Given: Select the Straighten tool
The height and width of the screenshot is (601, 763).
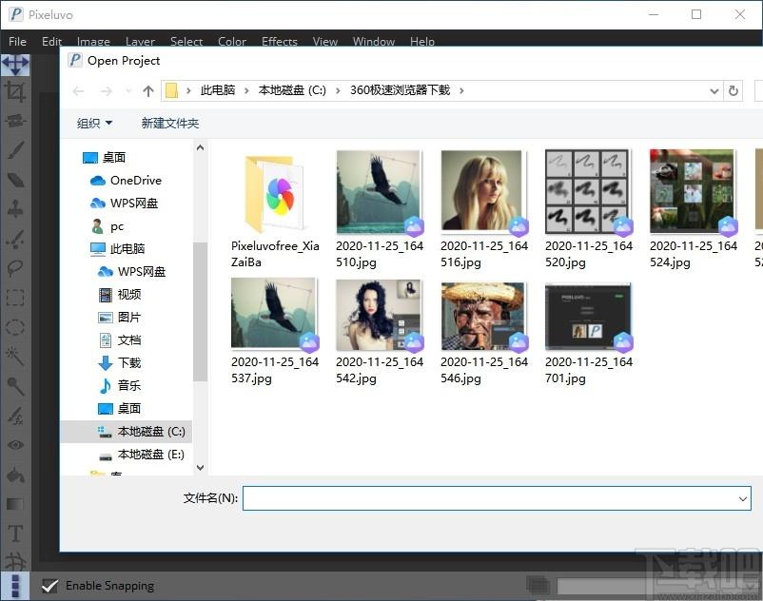Looking at the screenshot, I should (x=15, y=121).
